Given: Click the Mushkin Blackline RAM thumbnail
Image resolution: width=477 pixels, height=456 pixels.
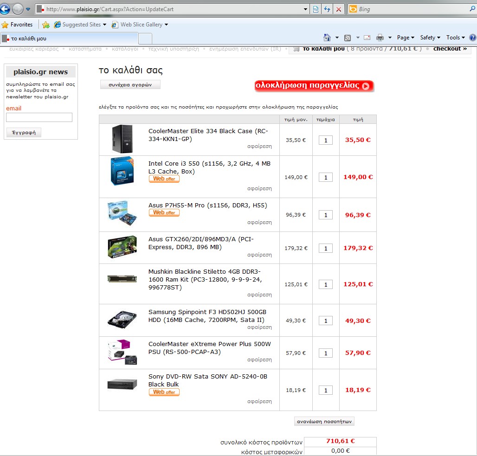Looking at the screenshot, I should click(122, 279).
